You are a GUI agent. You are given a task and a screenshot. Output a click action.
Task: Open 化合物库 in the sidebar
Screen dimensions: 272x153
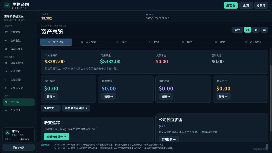(18, 71)
